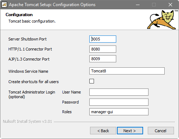This screenshot has height=139, width=179.
Task: Close the Apache Tomcat Setup window
Action: click(x=170, y=5)
